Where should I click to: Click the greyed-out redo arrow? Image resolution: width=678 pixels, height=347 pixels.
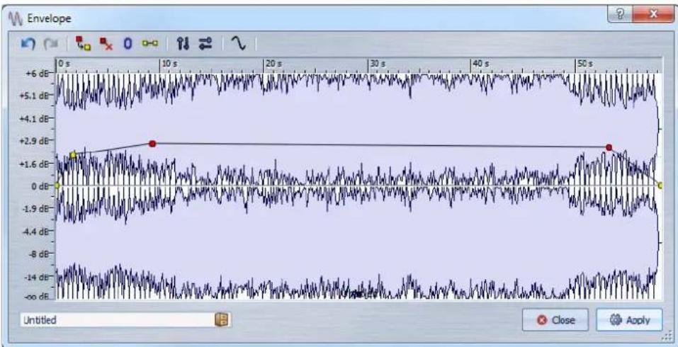[50, 44]
